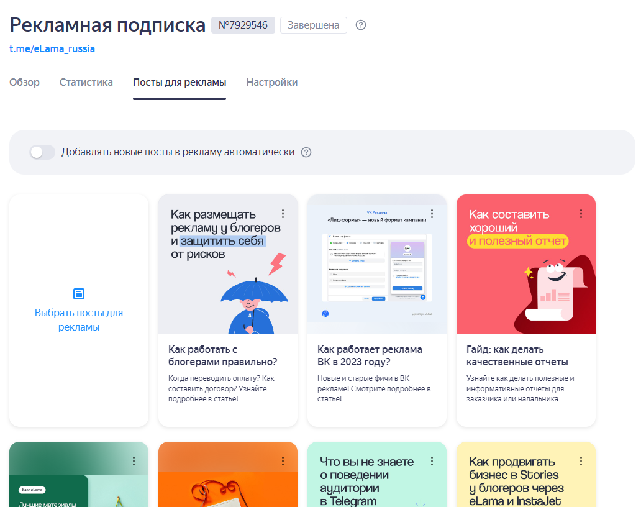Open the Как продвигать бизнес в Stories card

[x=525, y=474]
